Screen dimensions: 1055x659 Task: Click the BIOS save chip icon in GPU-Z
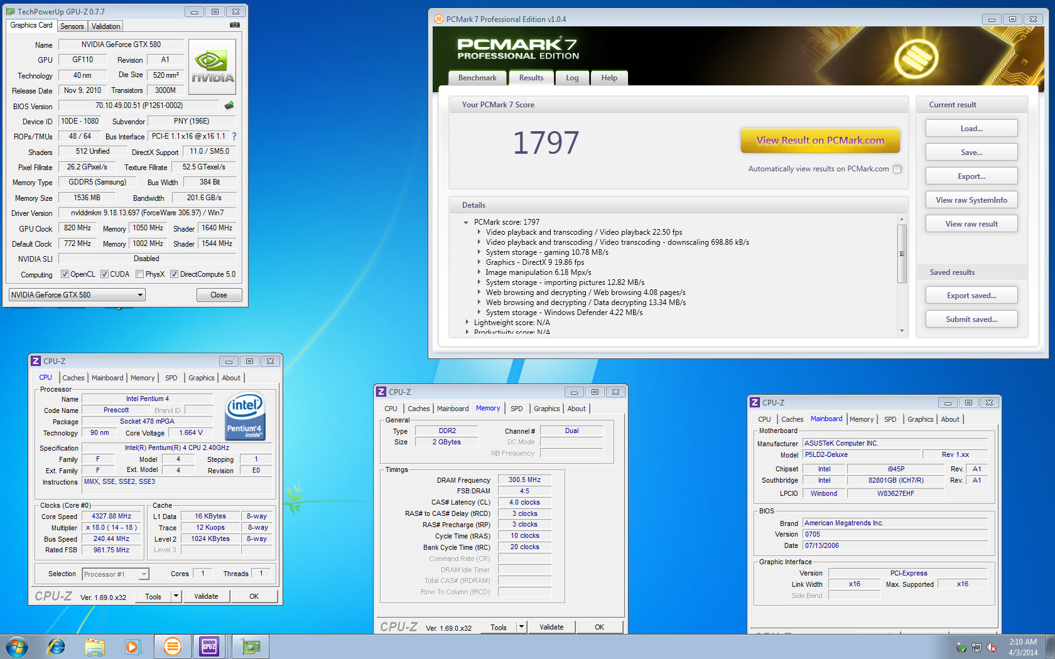[229, 105]
